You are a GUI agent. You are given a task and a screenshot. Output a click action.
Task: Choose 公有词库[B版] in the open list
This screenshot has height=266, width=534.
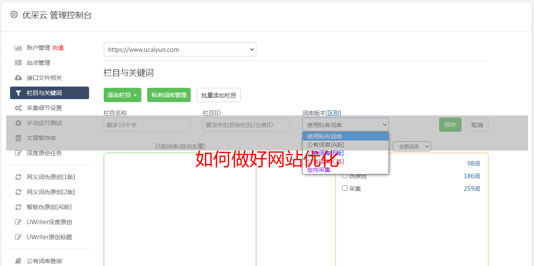[345, 153]
